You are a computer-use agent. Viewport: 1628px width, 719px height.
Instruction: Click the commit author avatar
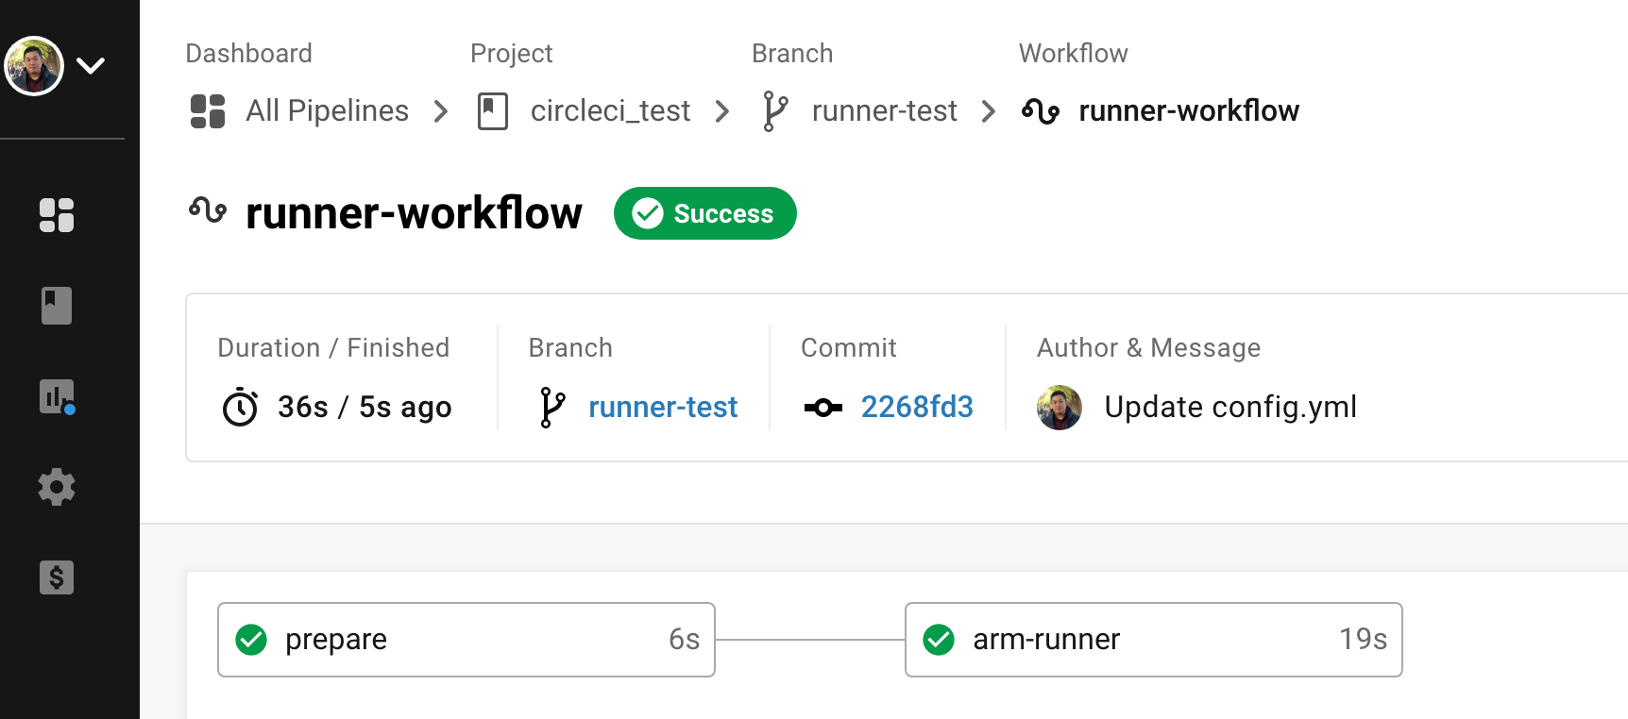[x=1060, y=408]
